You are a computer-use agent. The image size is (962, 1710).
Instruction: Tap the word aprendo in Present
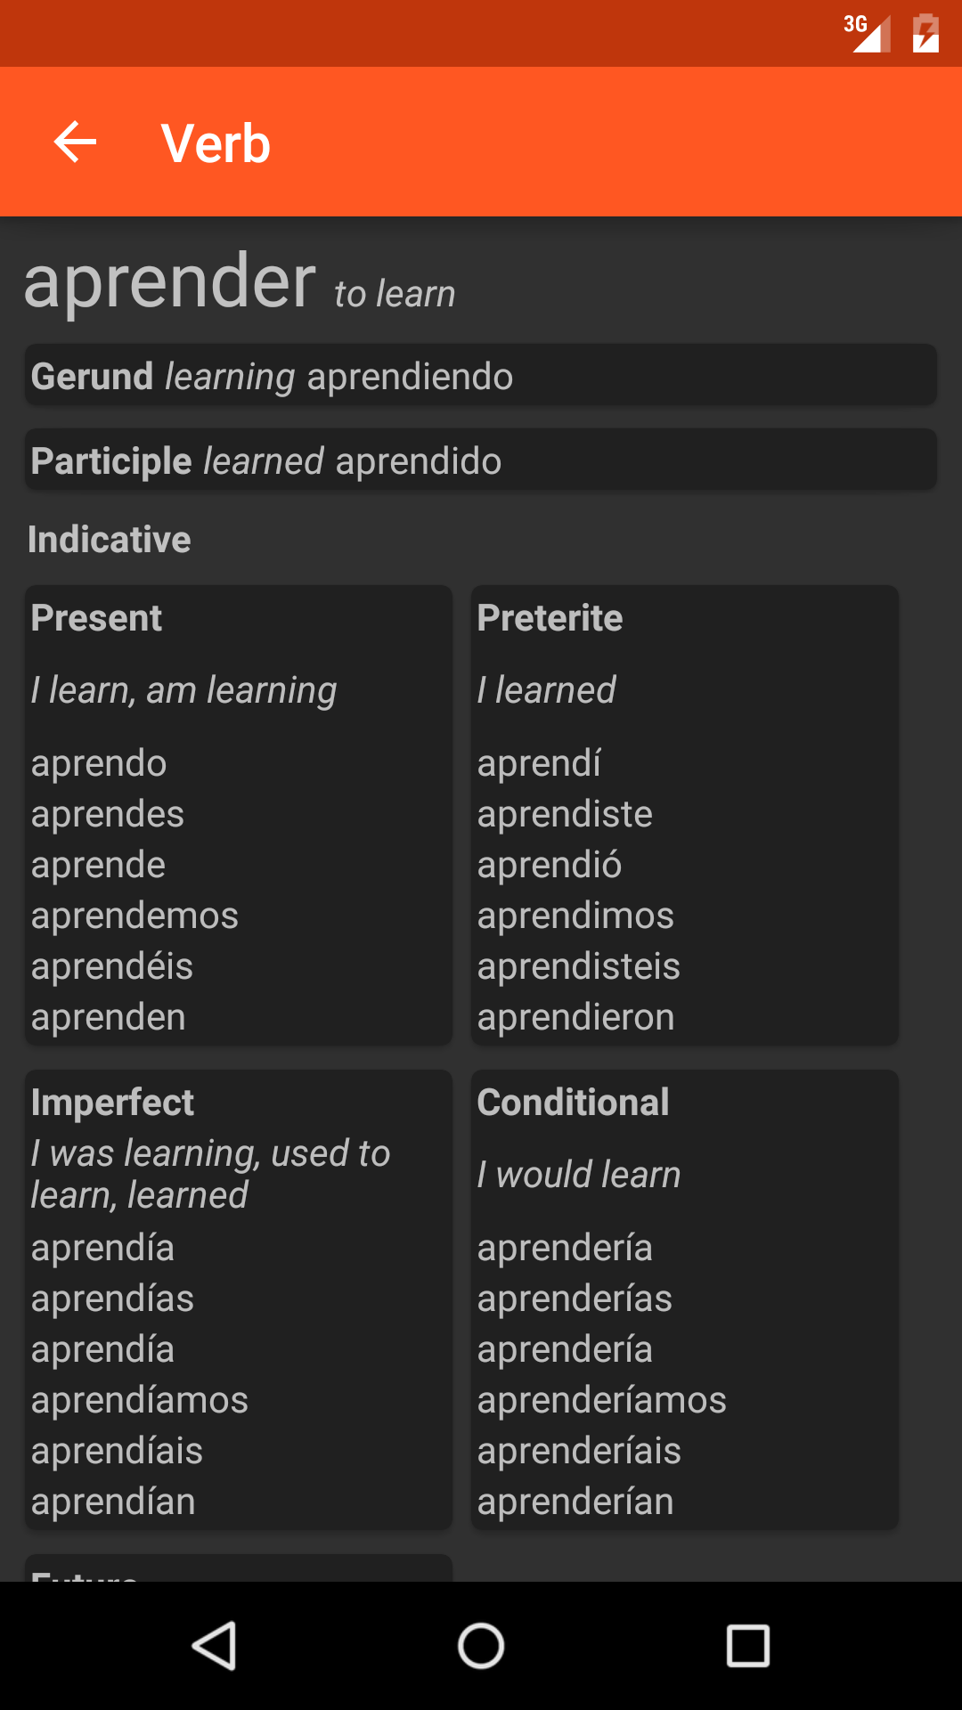pyautogui.click(x=99, y=763)
